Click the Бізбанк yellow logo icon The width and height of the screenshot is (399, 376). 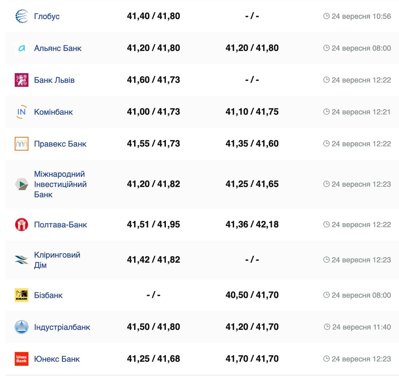tap(22, 295)
